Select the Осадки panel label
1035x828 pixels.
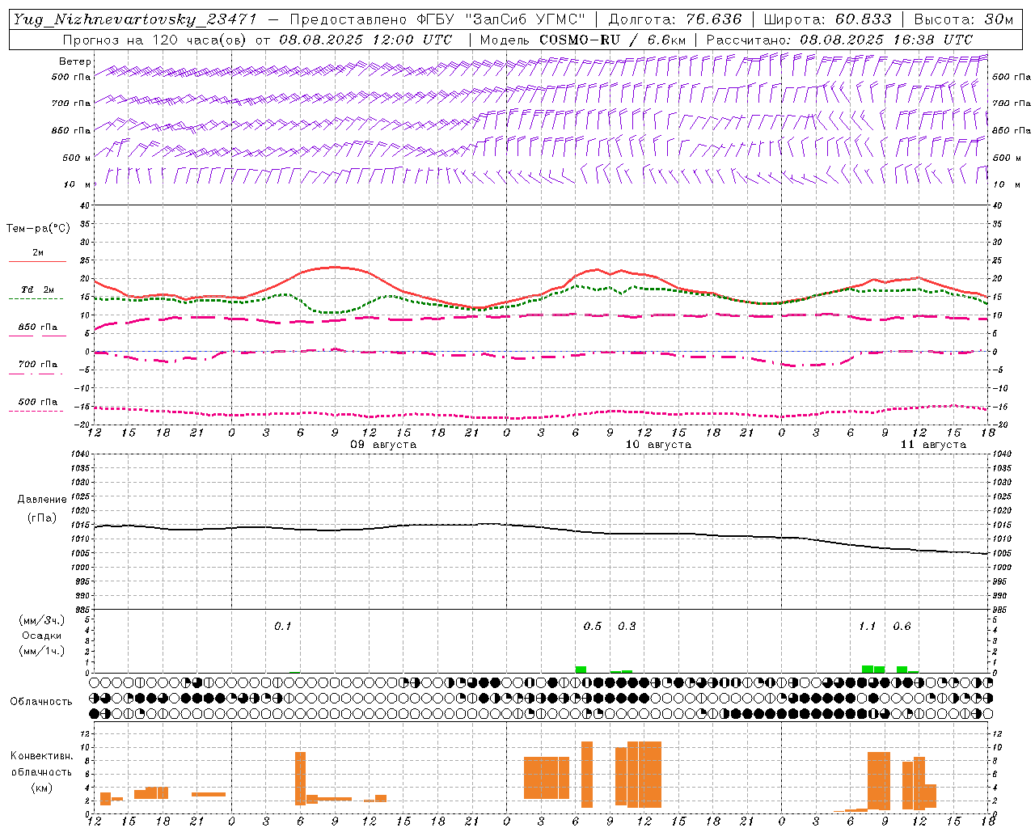tap(42, 636)
